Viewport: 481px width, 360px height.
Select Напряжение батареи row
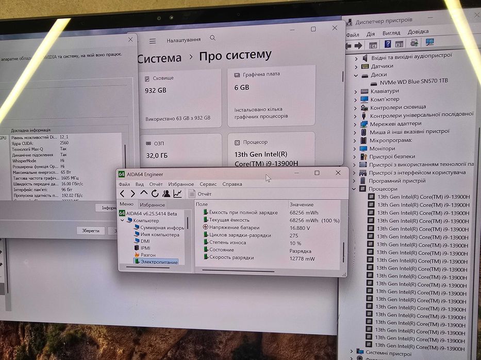coord(271,228)
